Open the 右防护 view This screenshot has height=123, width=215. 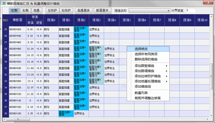point(66,11)
